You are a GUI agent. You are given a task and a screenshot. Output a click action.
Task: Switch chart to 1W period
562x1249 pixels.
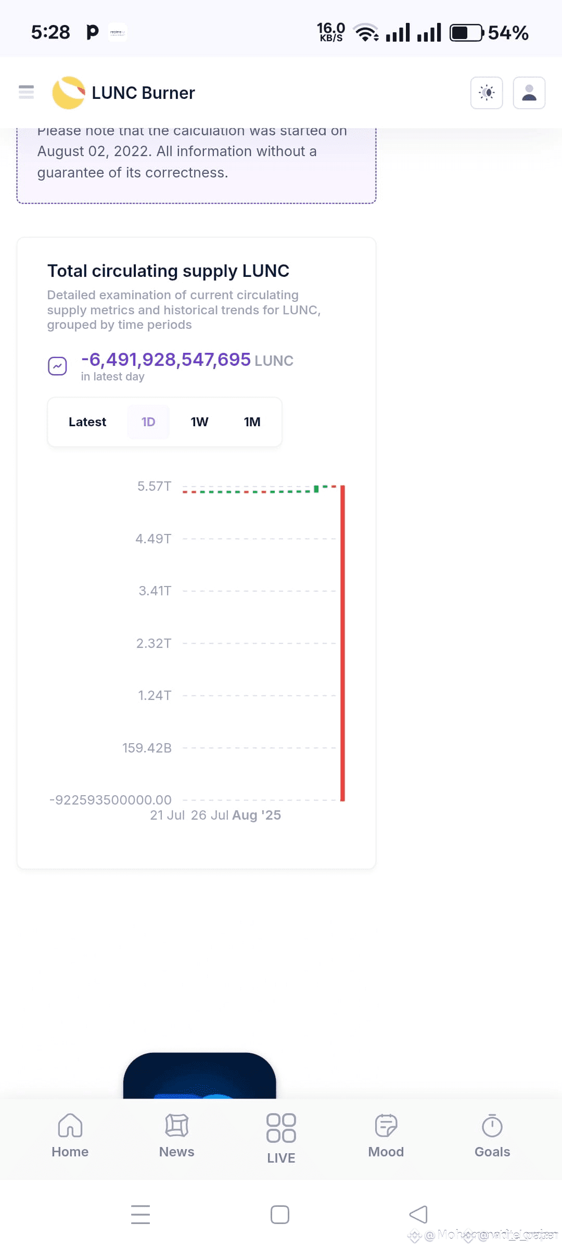coord(199,422)
